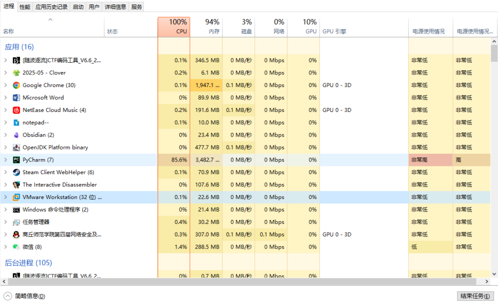The width and height of the screenshot is (498, 307).
Task: Click the NetEase Cloud Music icon
Action: pyautogui.click(x=17, y=110)
